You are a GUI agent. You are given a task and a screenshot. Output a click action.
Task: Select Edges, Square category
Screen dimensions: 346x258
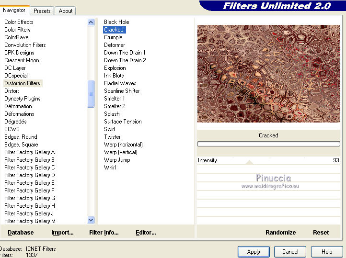[21, 145]
